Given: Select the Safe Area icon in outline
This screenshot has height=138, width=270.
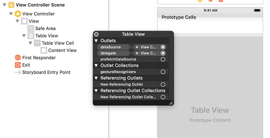Looking at the screenshot, I should pos(31,28).
